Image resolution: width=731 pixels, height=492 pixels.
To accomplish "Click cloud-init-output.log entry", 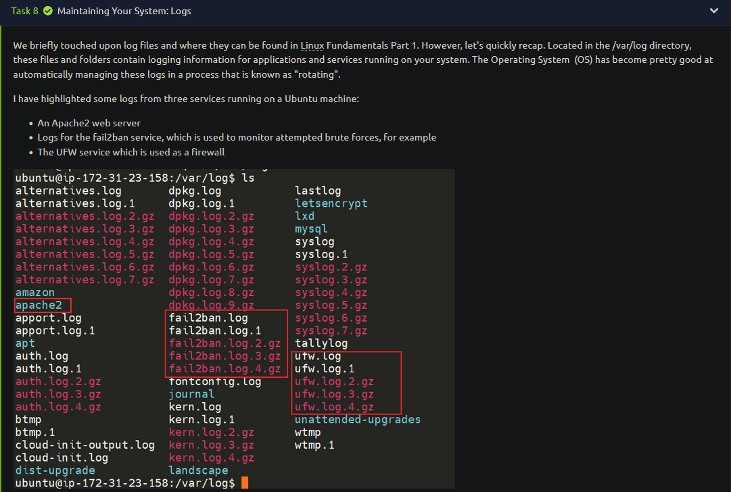I will click(85, 445).
